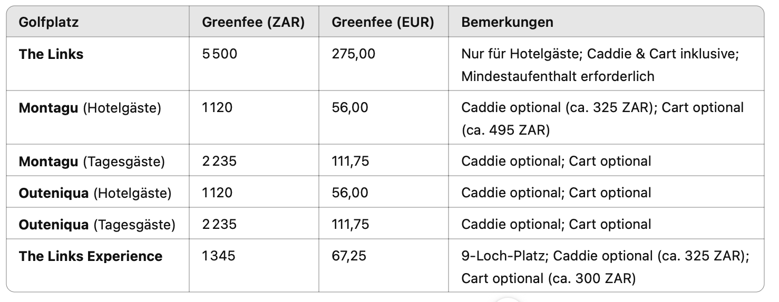779x302 pixels.
Task: Select The Links course name cell
Action: click(51, 54)
